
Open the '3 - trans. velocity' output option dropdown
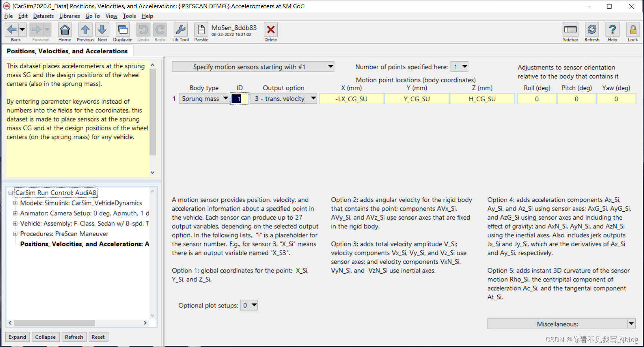[x=284, y=99]
